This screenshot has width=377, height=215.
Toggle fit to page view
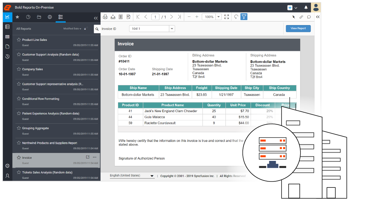227,17
